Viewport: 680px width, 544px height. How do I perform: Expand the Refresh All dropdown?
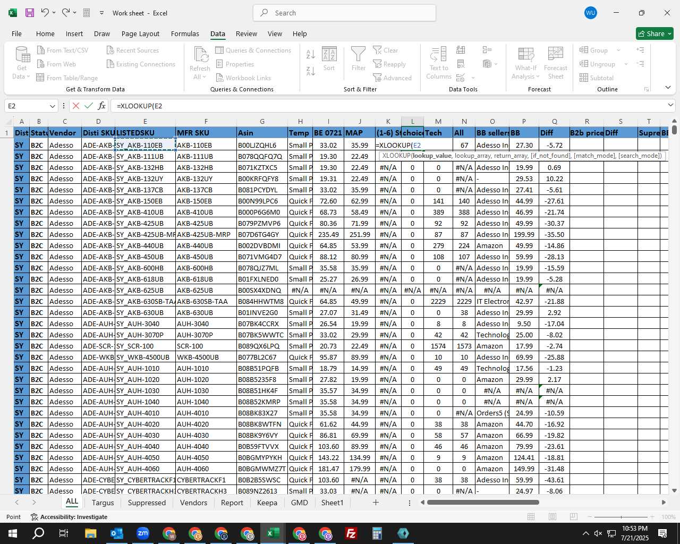[200, 72]
